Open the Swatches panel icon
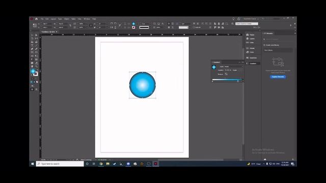Screen dimensions: 326x183 tap(248, 57)
